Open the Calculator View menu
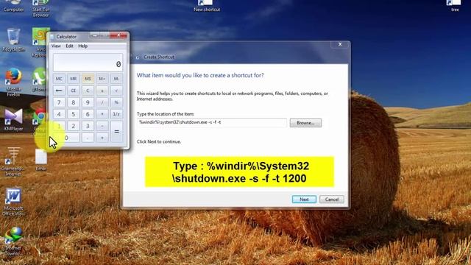The image size is (471, 265). click(x=56, y=46)
